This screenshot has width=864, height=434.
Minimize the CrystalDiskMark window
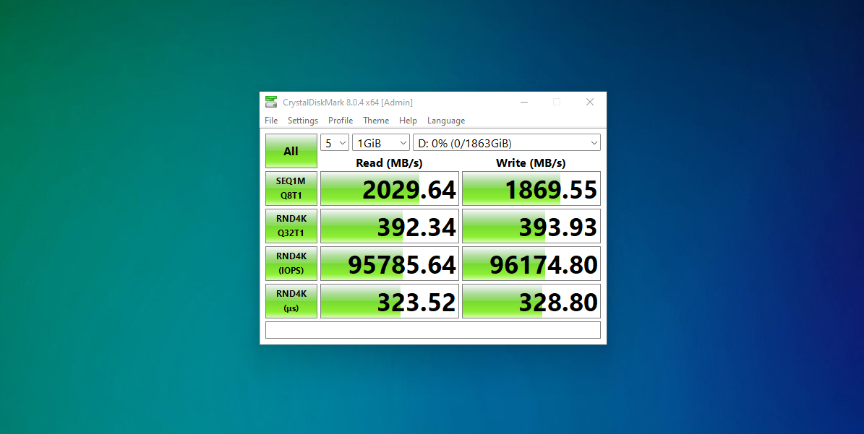524,102
